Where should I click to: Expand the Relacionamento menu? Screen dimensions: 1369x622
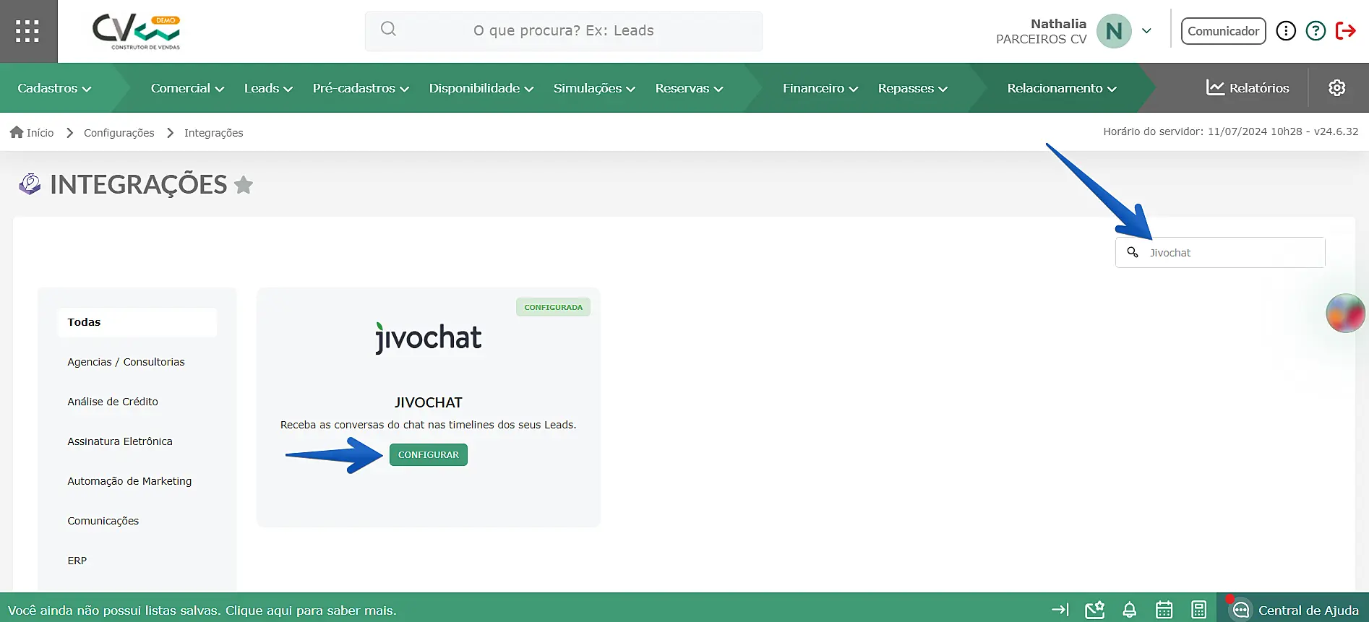click(1063, 88)
